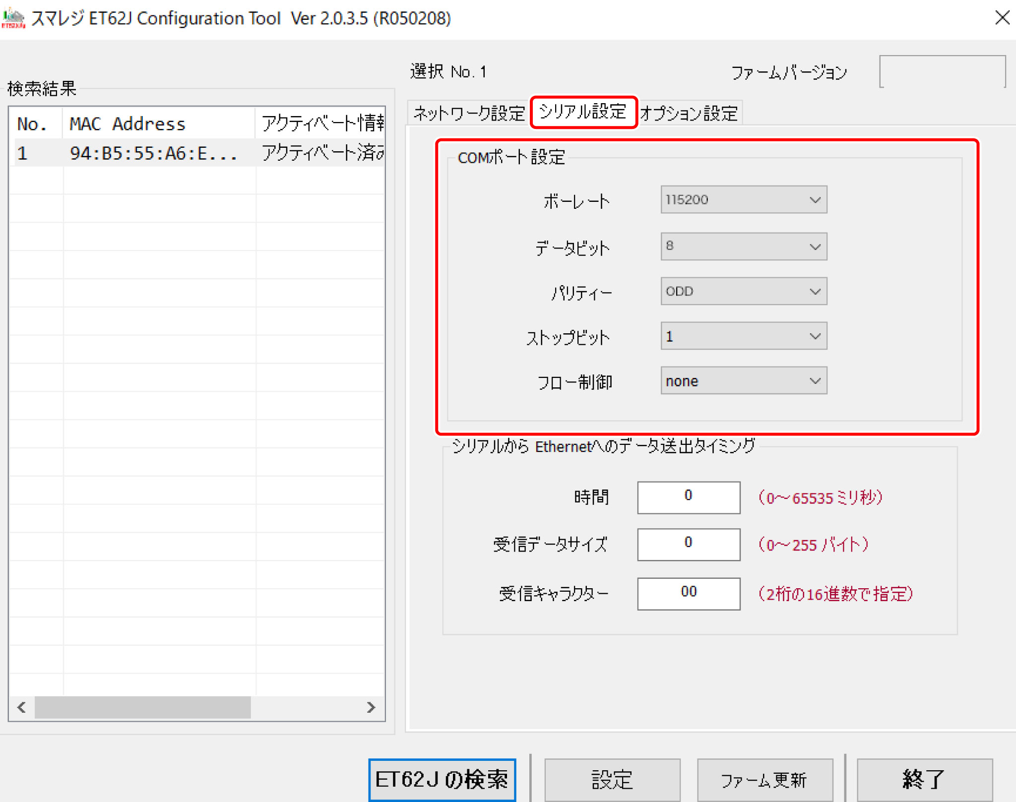Focus the 受信データサイズ input field
The width and height of the screenshot is (1016, 802).
point(688,544)
